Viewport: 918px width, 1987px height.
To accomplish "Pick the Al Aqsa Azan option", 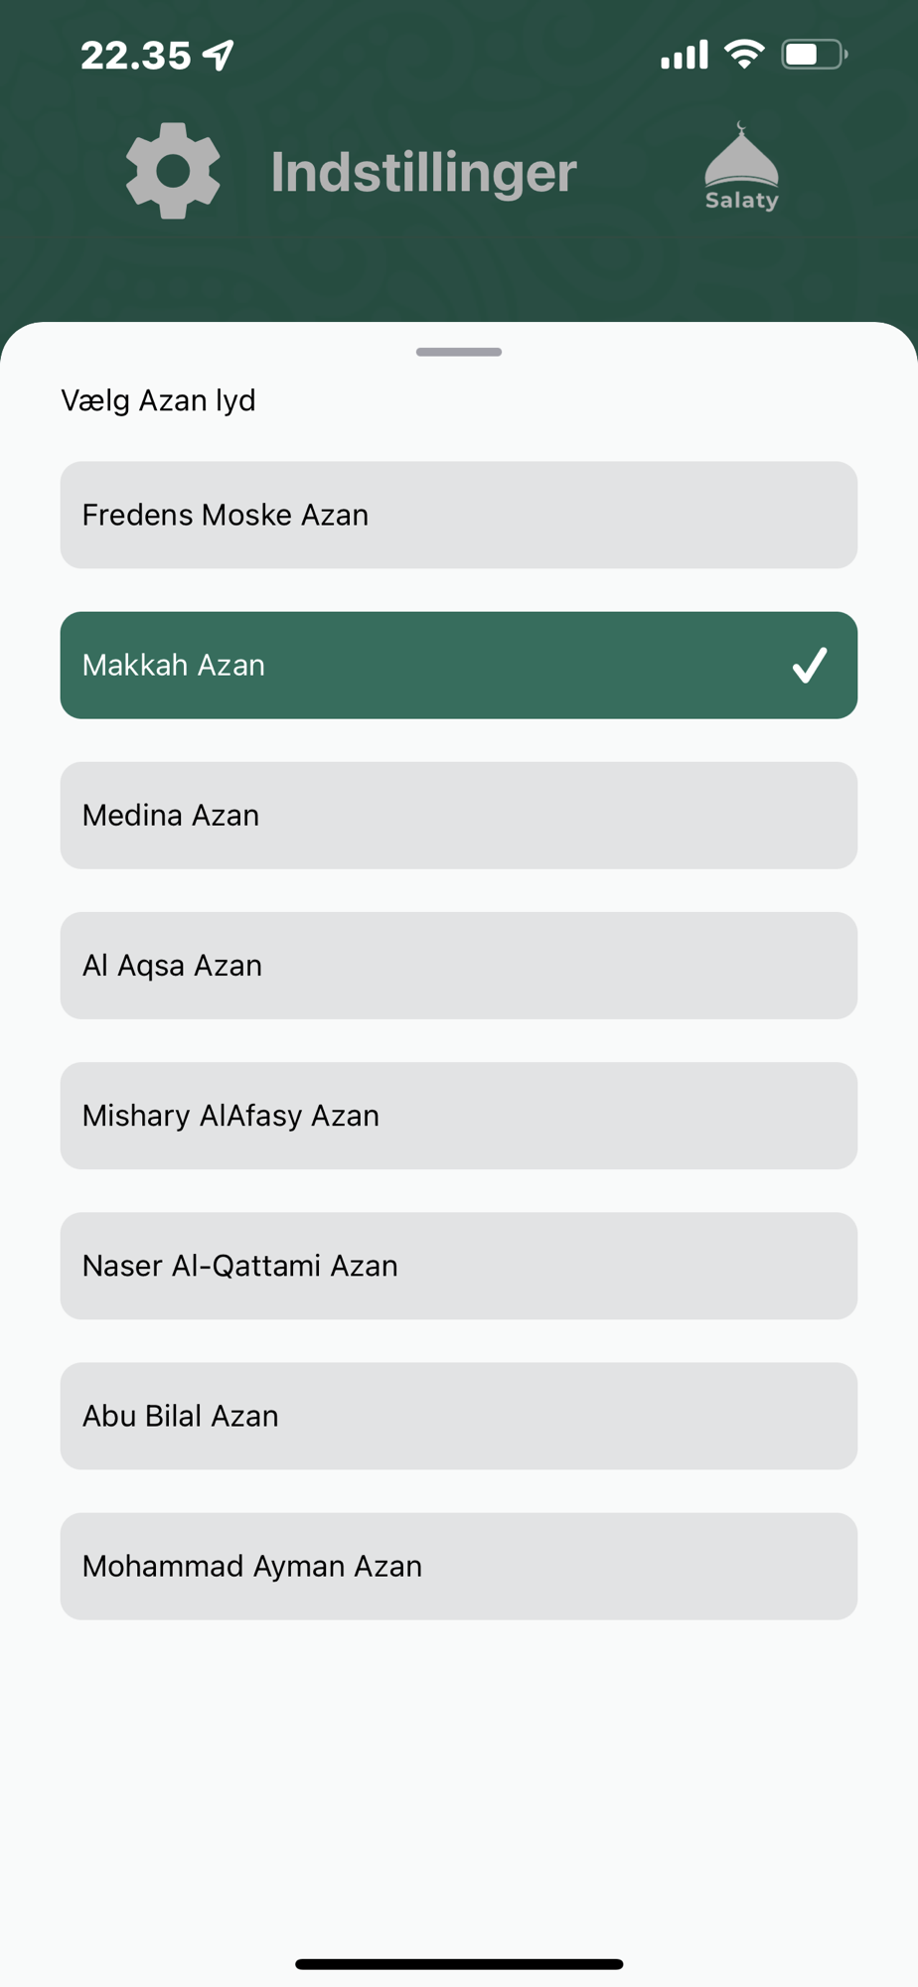I will click(459, 965).
